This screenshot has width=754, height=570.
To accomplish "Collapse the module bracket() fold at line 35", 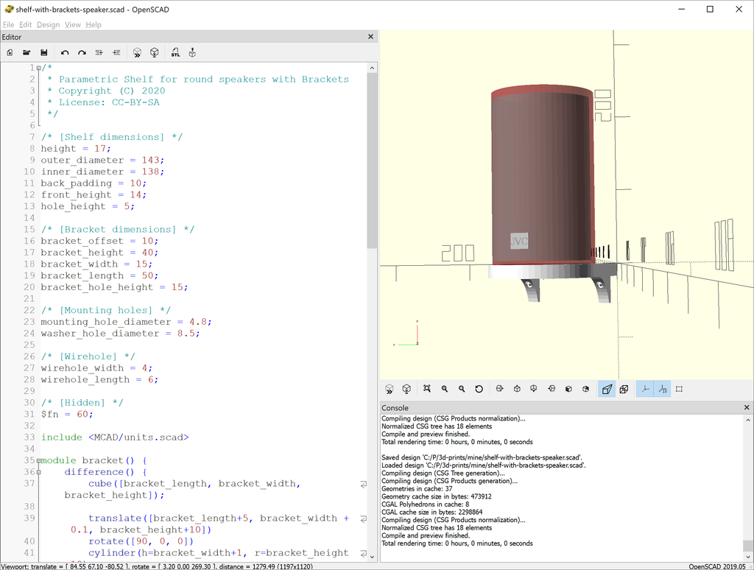I will pyautogui.click(x=38, y=461).
